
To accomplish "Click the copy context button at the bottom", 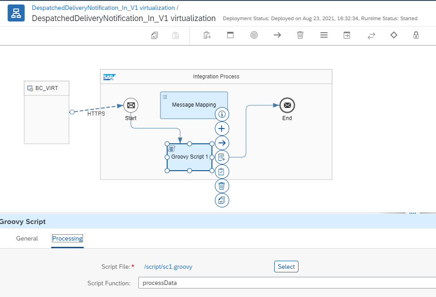I will click(x=222, y=200).
